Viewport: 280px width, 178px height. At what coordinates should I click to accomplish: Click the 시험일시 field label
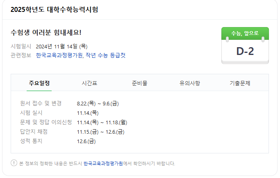pos(21,46)
